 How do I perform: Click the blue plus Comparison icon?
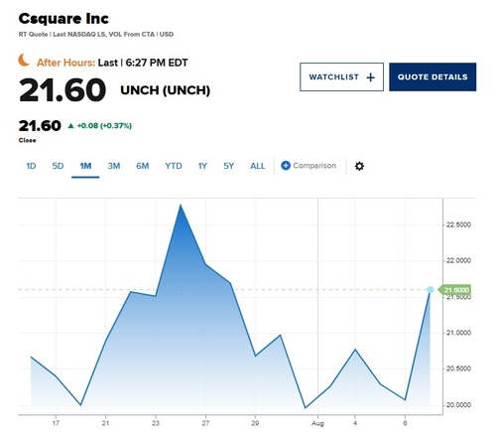click(x=286, y=166)
